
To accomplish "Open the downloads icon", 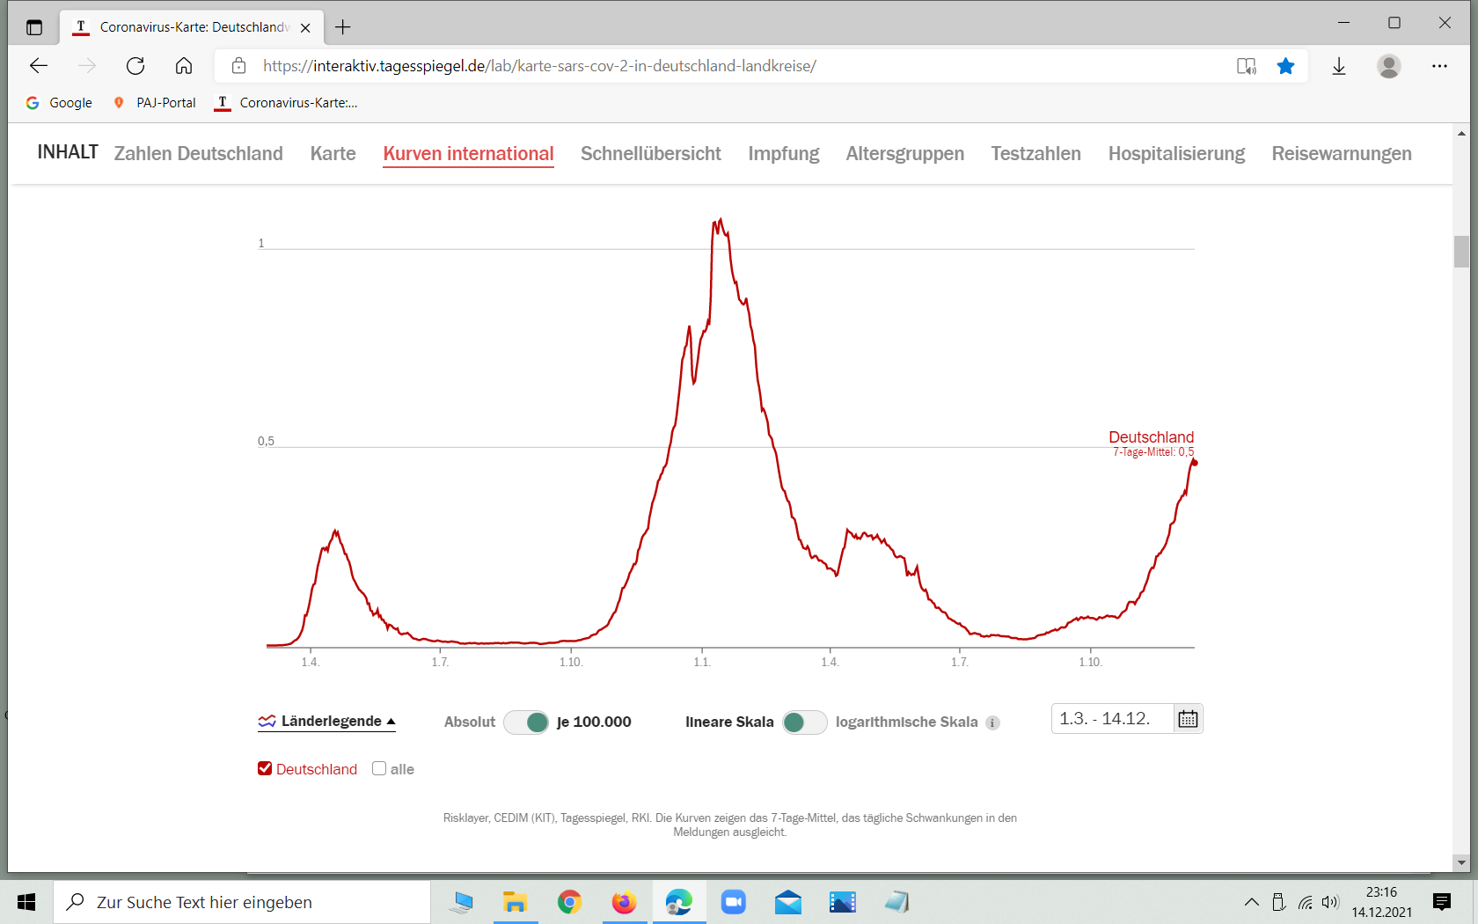I will 1339,66.
